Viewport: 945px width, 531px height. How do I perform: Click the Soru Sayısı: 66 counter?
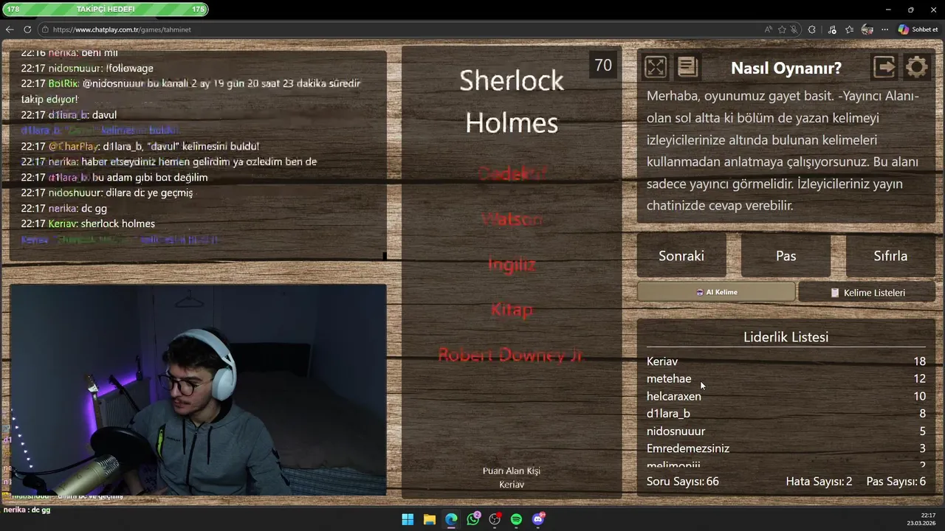pyautogui.click(x=682, y=482)
